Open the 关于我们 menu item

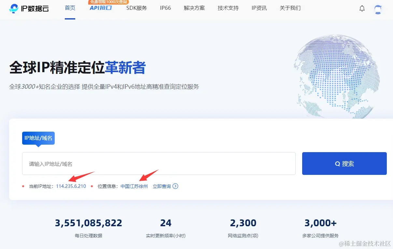(290, 8)
